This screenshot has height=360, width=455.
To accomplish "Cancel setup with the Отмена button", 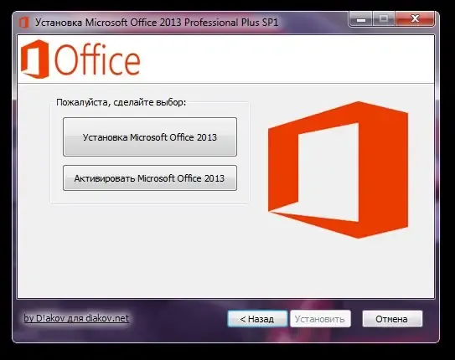I will coord(392,319).
